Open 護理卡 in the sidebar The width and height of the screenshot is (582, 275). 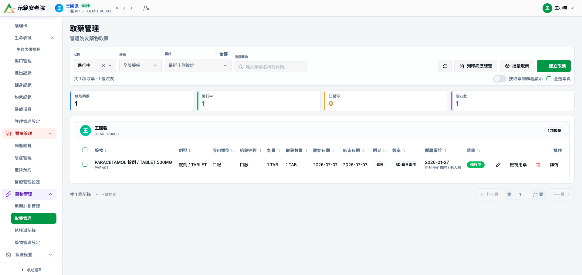(34, 26)
